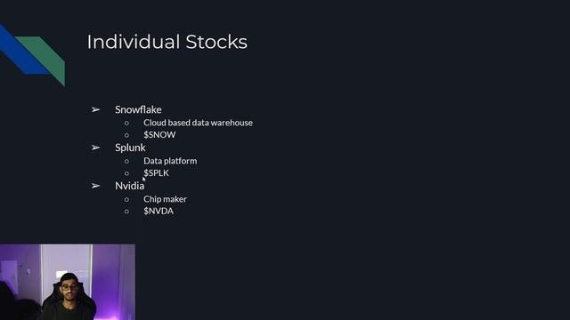Click the Splunk heading text
The width and height of the screenshot is (570, 320).
(x=130, y=148)
